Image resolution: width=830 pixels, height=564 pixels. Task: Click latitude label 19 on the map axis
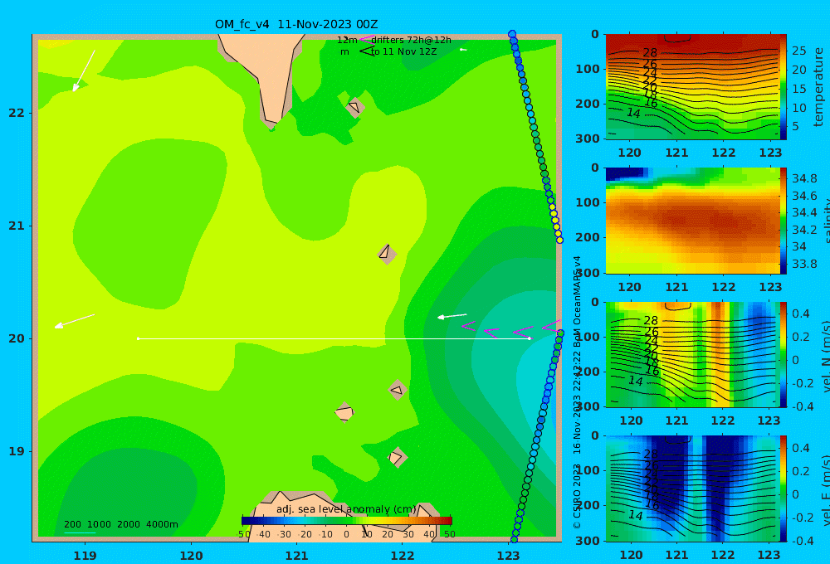[x=17, y=451]
